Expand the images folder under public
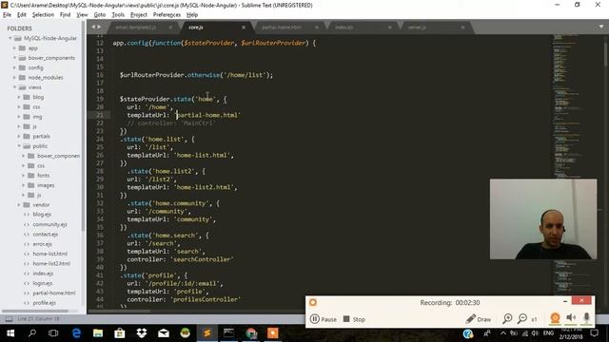The image size is (609, 342). tap(23, 185)
